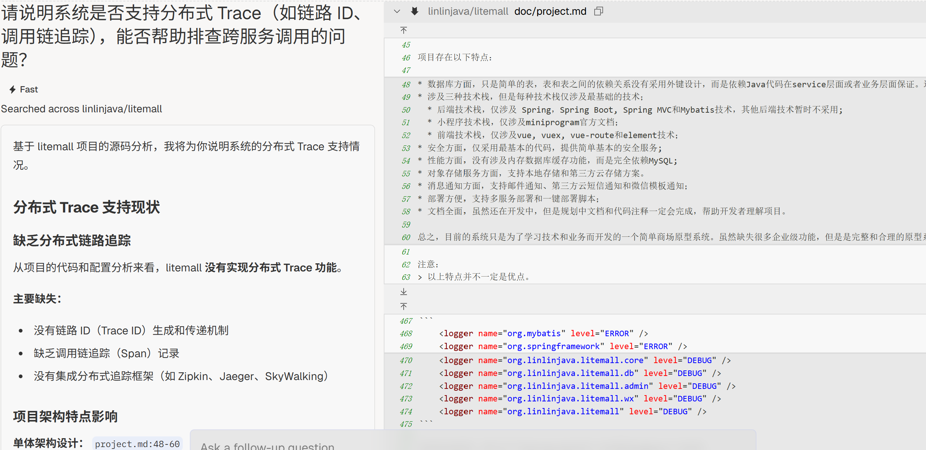926x450 pixels.
Task: Select line number 470 in the gutter
Action: click(x=406, y=361)
